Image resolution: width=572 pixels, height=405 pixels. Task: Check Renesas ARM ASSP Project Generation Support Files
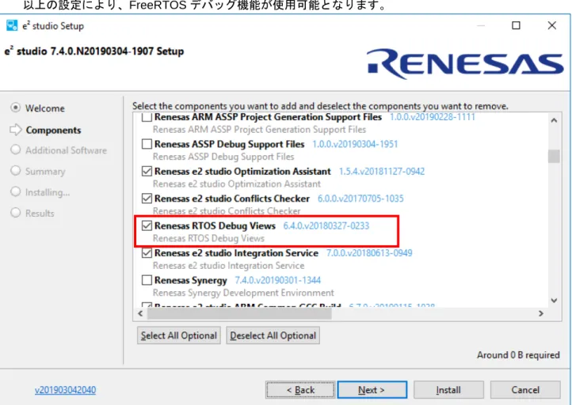(x=147, y=117)
